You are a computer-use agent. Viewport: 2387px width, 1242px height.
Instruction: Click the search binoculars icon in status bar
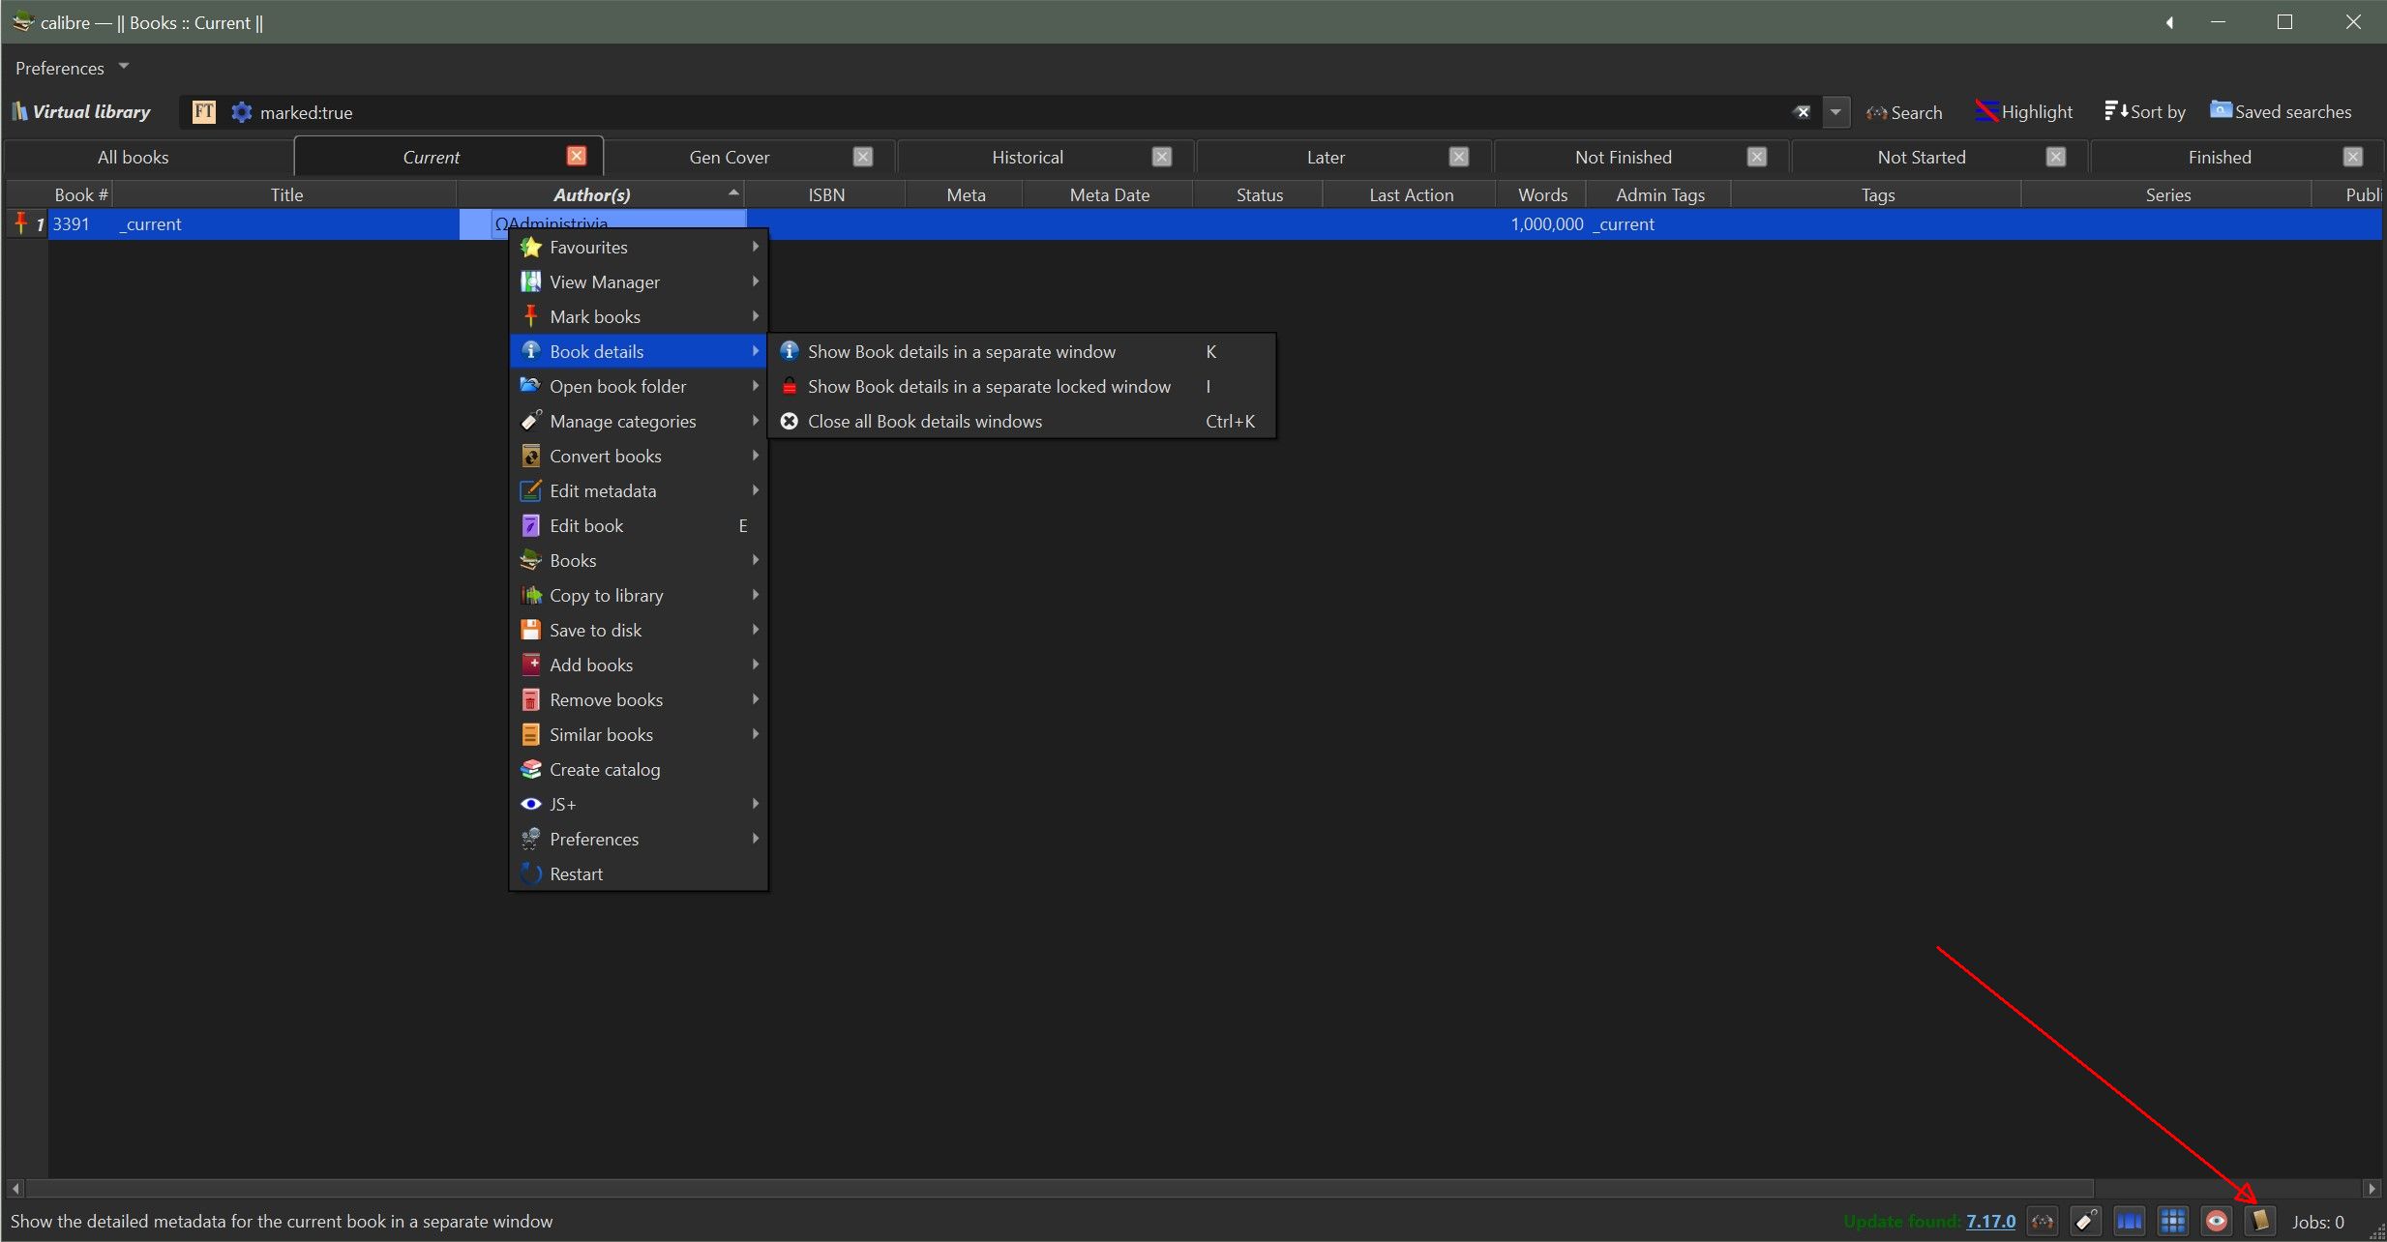2042,1221
